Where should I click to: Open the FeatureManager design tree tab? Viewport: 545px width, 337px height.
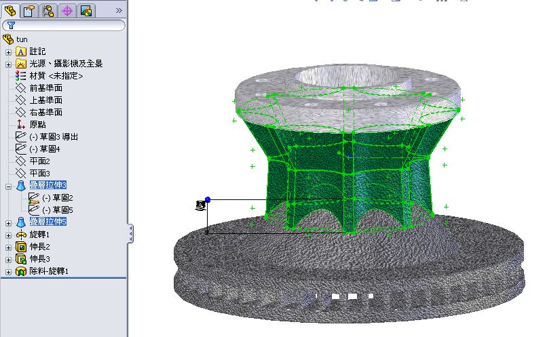tap(10, 10)
